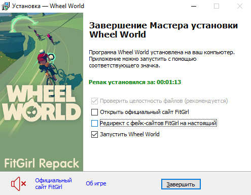This screenshot has width=251, height=195.
Task: Enable 'Редирект с фейк-сайтов FitGirl' checkbox
Action: (x=94, y=123)
